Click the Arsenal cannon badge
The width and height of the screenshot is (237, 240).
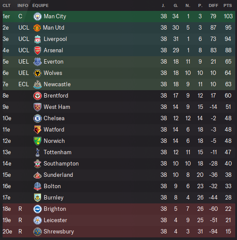38,51
